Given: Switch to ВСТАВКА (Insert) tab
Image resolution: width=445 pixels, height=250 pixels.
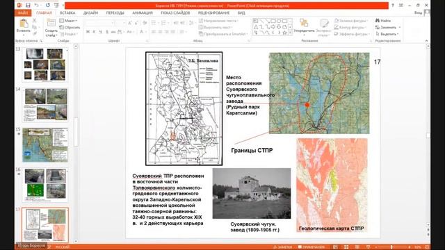Looking at the screenshot, I should (x=67, y=12).
